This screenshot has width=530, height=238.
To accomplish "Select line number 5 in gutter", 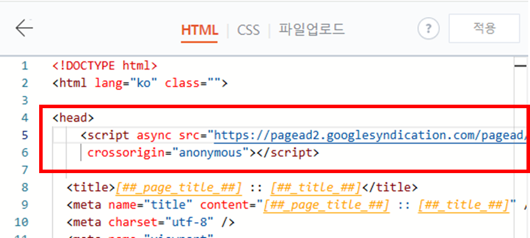I will [x=25, y=135].
